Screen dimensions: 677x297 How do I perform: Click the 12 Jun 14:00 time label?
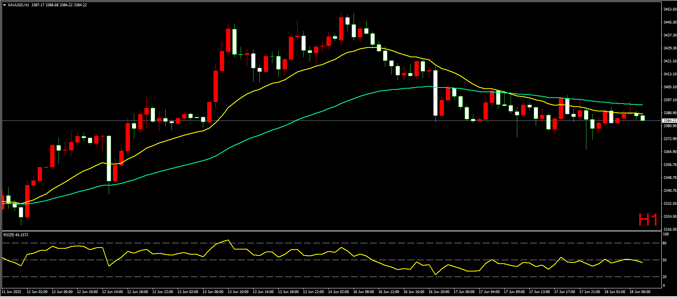coord(112,292)
